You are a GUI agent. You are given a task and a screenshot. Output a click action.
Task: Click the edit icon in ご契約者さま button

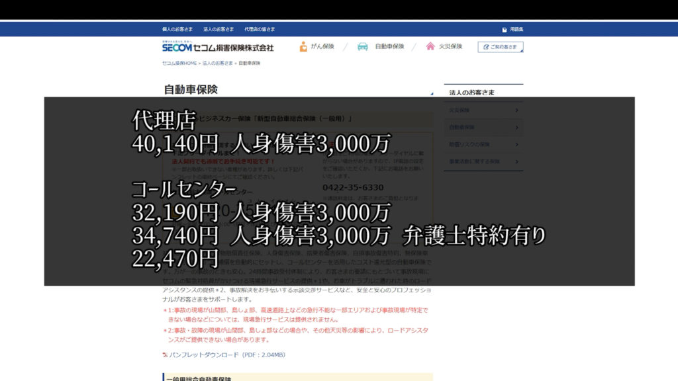click(486, 48)
